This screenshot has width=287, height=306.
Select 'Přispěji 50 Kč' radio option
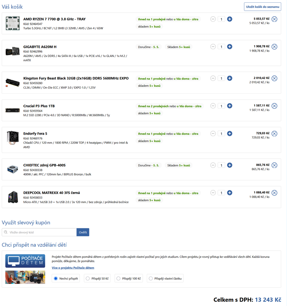coord(88,278)
